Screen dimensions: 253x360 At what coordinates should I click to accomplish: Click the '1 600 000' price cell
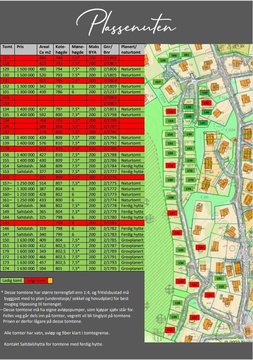(26, 251)
